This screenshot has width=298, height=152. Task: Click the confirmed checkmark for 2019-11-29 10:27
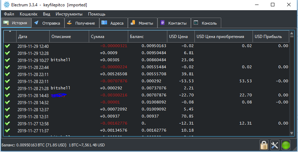(7, 60)
